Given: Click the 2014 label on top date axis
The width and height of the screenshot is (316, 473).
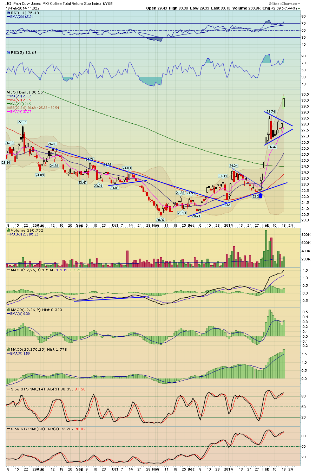Looking at the screenshot, I should tap(228, 225).
